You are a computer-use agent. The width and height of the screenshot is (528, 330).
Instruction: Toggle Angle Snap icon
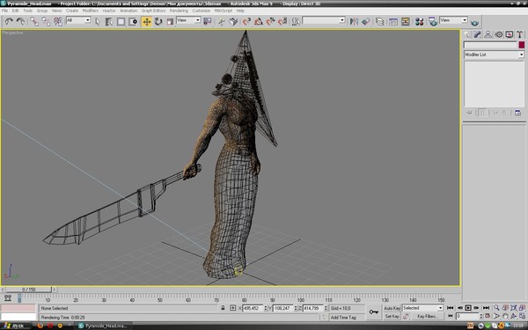(x=258, y=21)
